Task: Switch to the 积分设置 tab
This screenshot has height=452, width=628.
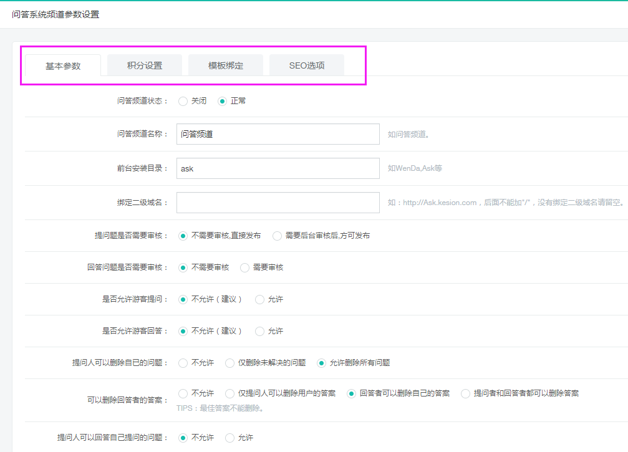Action: click(x=145, y=65)
